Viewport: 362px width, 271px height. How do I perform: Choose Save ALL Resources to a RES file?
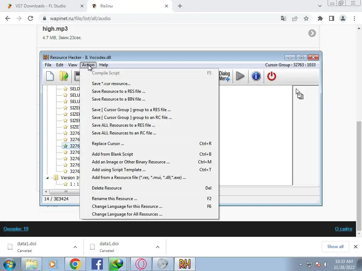pos(149,125)
